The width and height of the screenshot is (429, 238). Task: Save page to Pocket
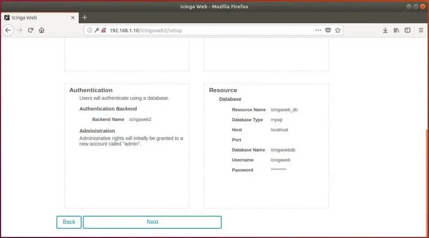click(x=328, y=31)
